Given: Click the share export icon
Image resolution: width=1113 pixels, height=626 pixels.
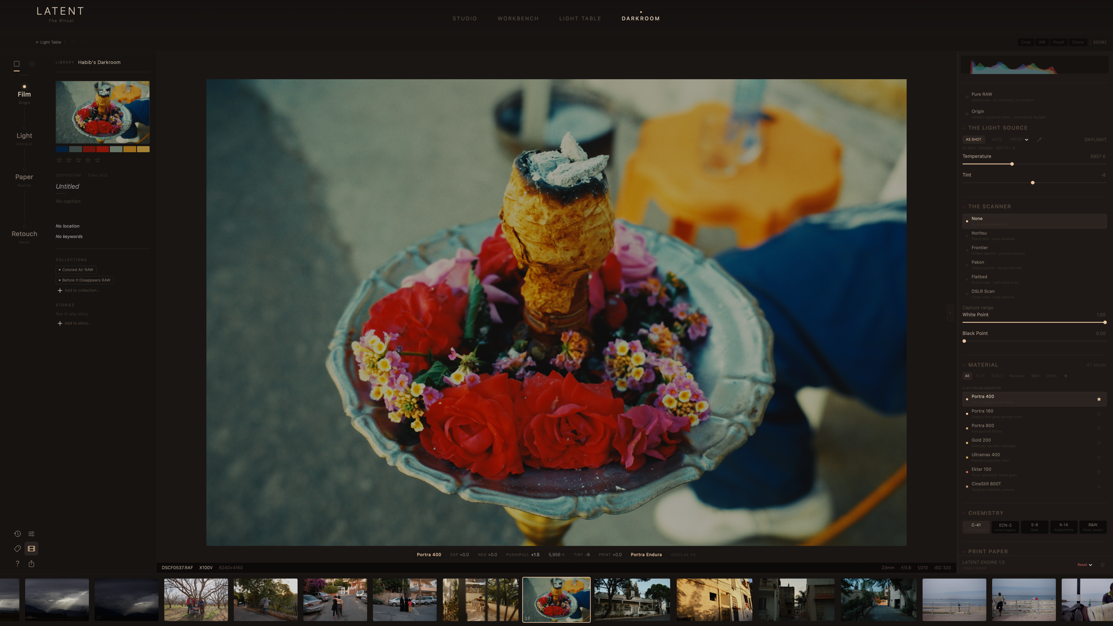Looking at the screenshot, I should [x=31, y=564].
